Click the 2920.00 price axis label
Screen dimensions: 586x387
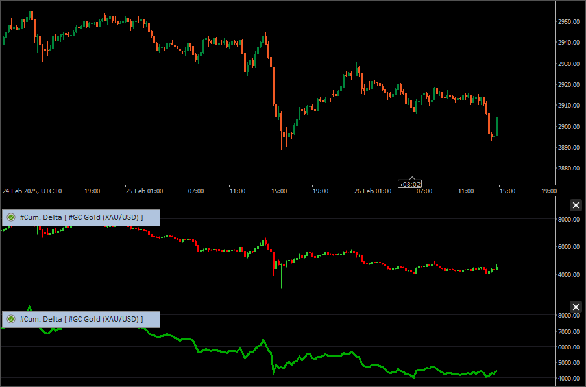coord(569,85)
